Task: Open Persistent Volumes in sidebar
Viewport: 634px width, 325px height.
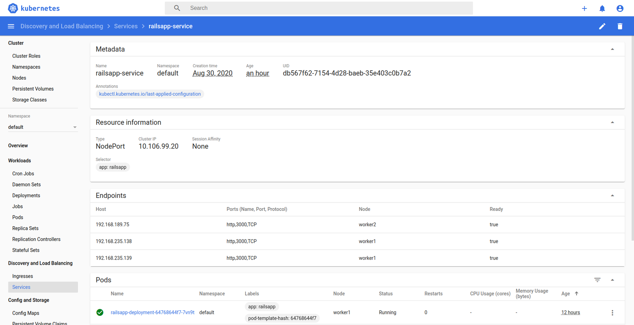Action: click(33, 89)
